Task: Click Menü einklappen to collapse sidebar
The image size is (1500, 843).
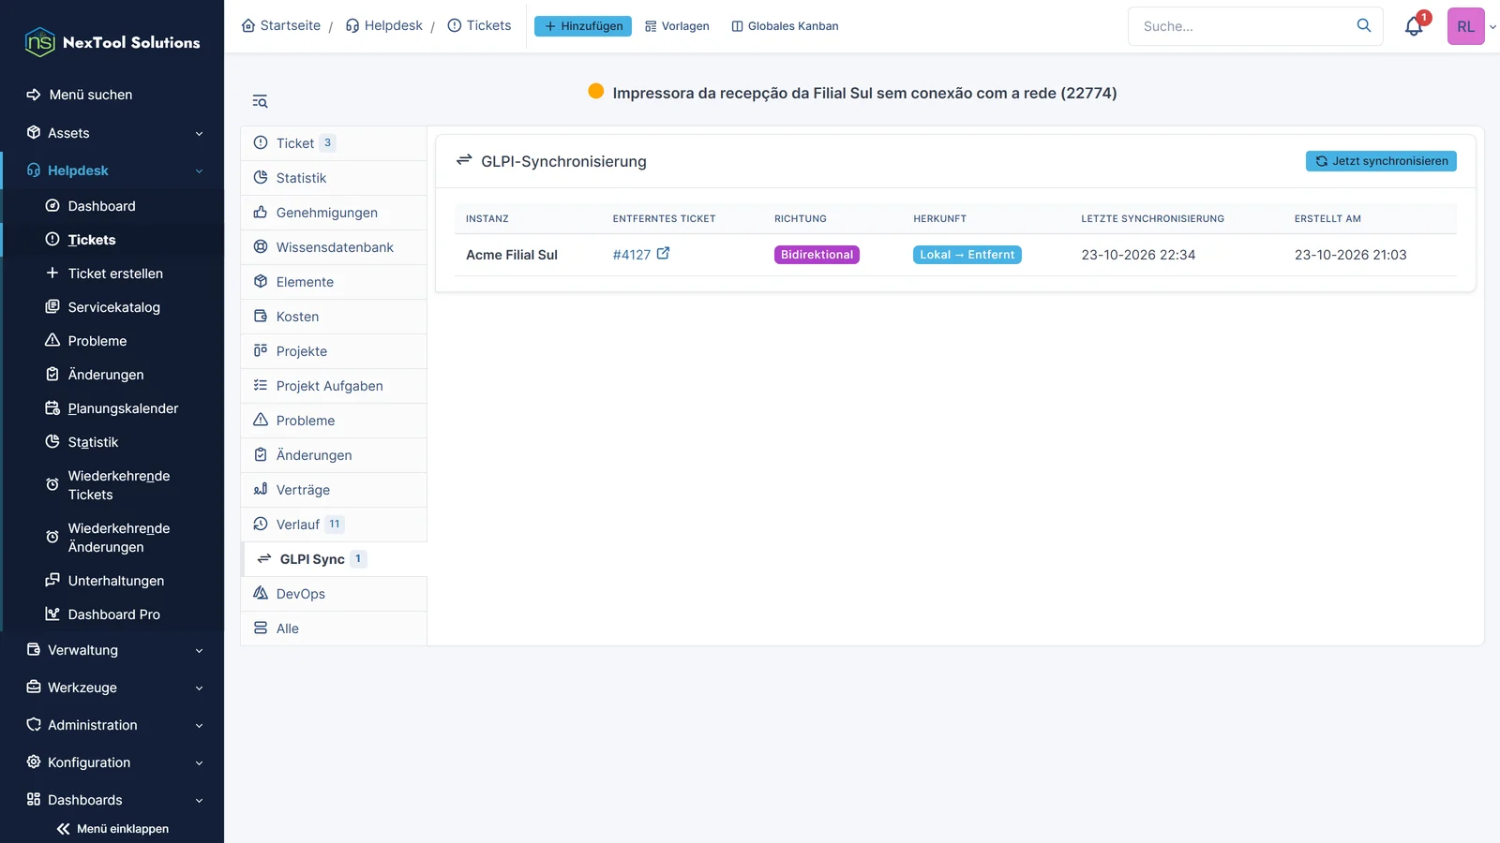Action: [x=112, y=829]
